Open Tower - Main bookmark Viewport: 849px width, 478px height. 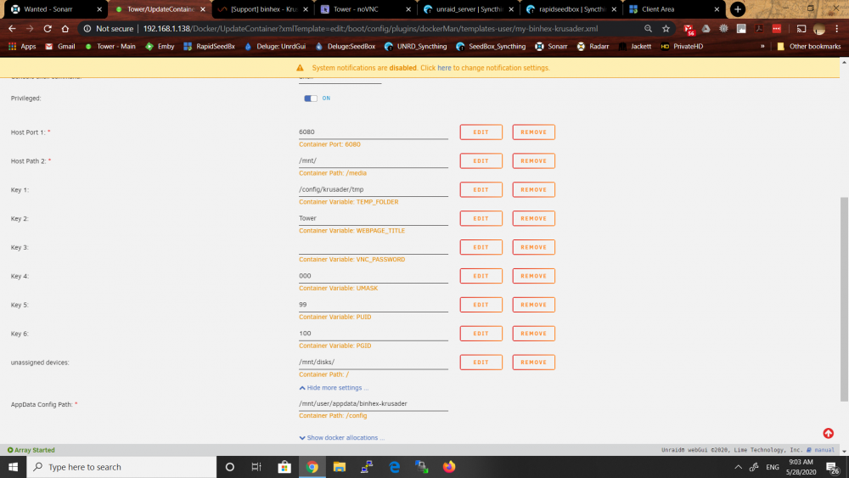[x=110, y=47]
